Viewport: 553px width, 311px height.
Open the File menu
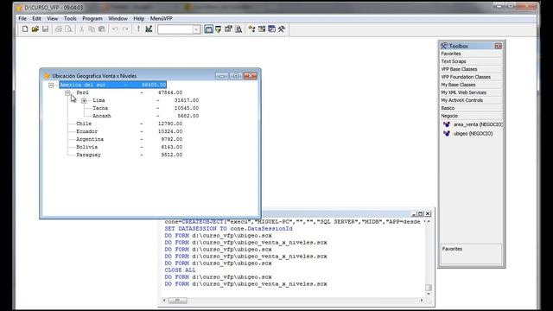pos(22,18)
